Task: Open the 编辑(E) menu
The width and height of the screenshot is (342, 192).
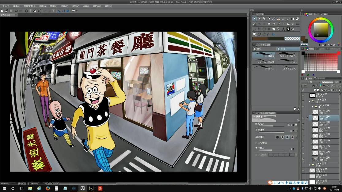Action: (x=17, y=6)
